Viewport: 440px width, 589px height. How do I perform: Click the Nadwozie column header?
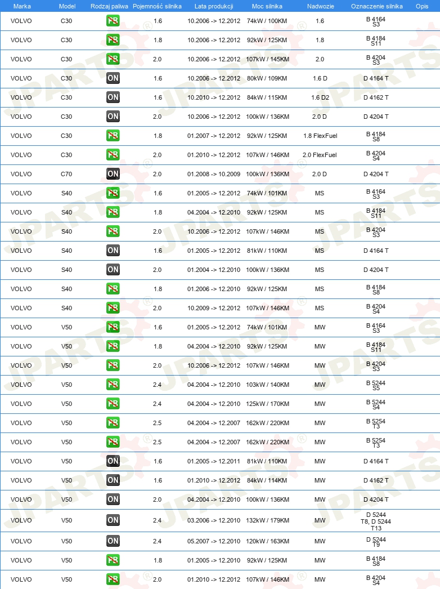coord(321,6)
